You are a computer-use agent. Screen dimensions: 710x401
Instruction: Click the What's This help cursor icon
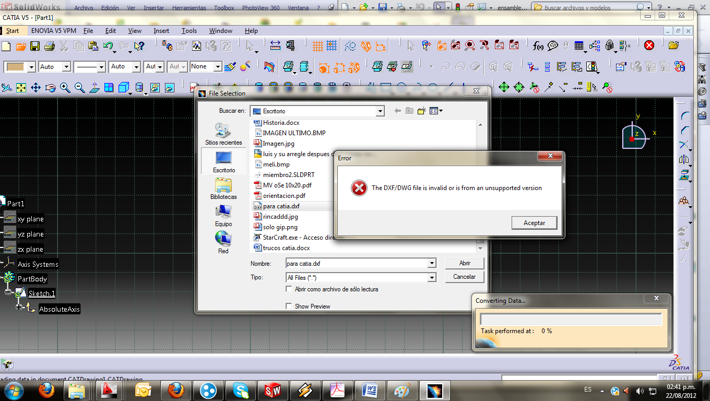pos(139,46)
